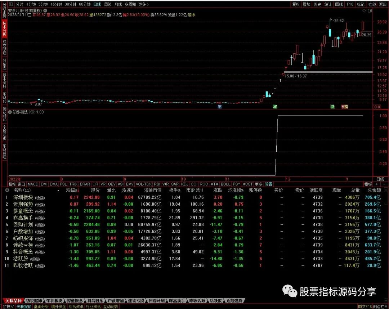Switch to 60分钟 period
The width and height of the screenshot is (389, 309).
tap(85, 4)
